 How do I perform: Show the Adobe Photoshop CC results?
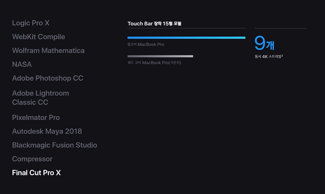click(x=48, y=78)
